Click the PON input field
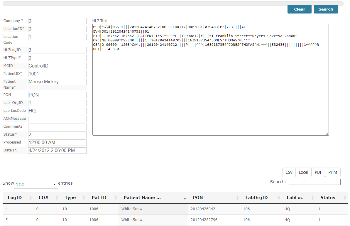 click(57, 95)
